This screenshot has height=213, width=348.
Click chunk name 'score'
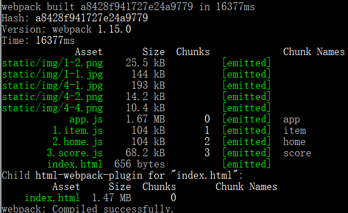pyautogui.click(x=297, y=153)
